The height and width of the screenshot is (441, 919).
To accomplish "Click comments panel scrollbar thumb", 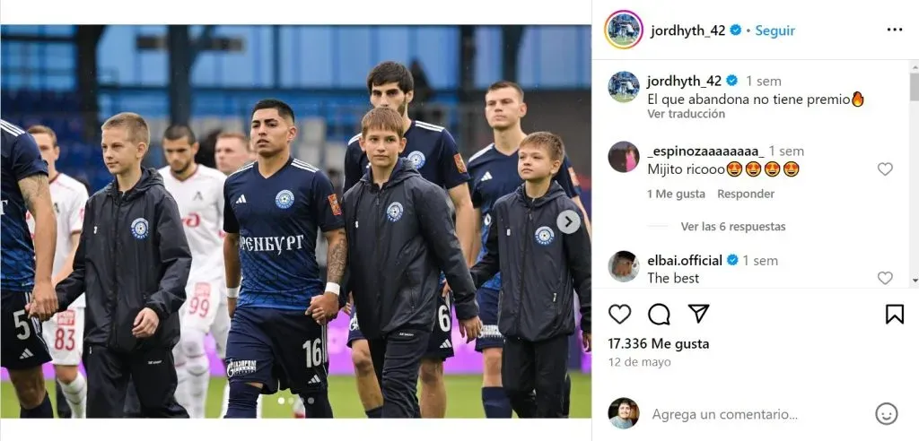I will tap(913, 88).
